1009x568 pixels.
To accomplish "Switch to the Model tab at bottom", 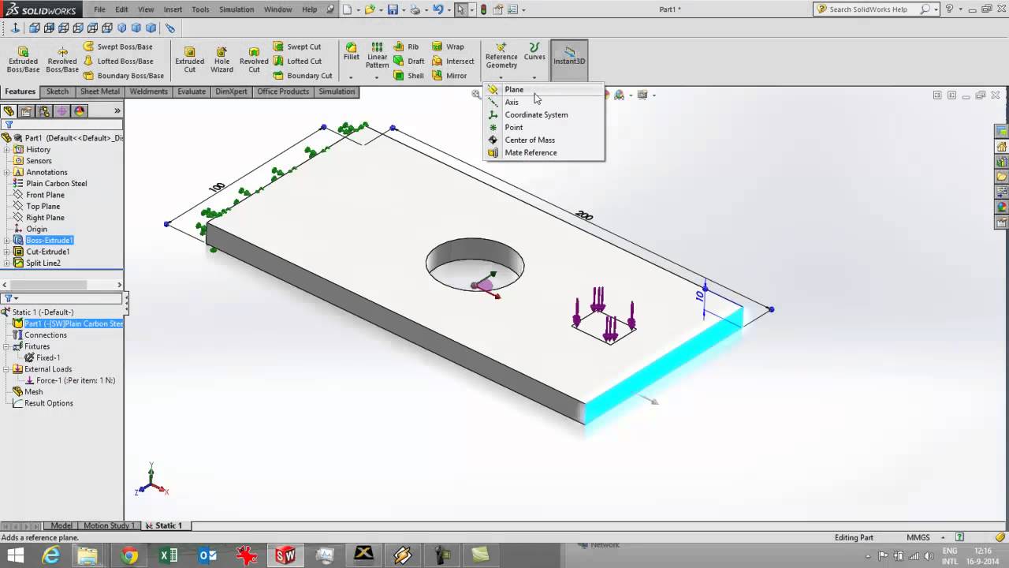I will pos(61,525).
